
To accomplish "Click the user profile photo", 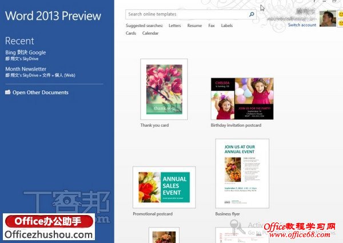I will pos(328,19).
